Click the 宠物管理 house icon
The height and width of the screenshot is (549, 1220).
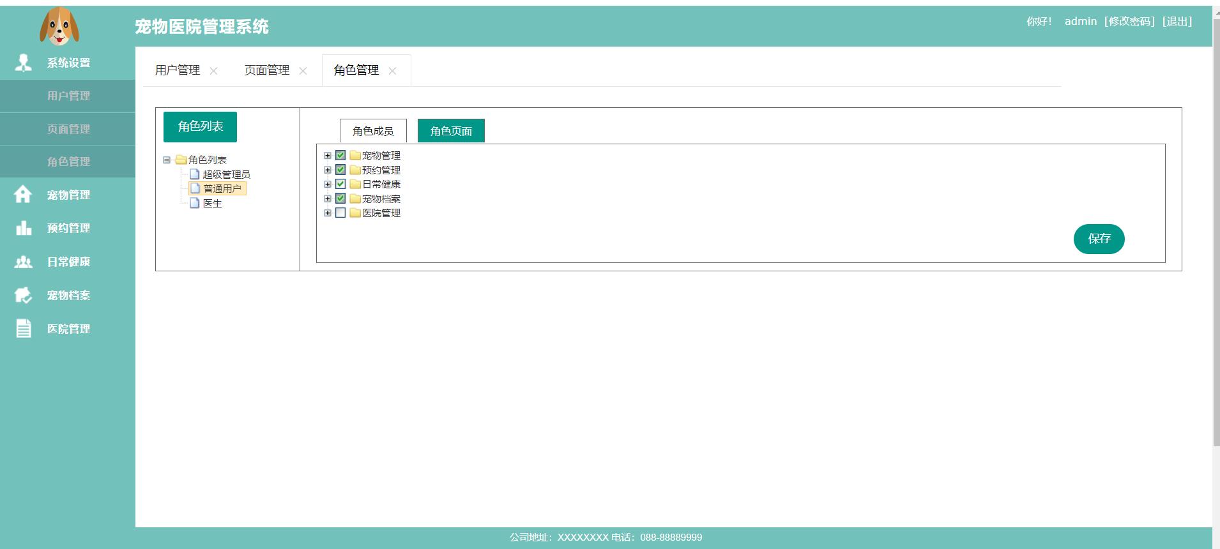point(23,194)
